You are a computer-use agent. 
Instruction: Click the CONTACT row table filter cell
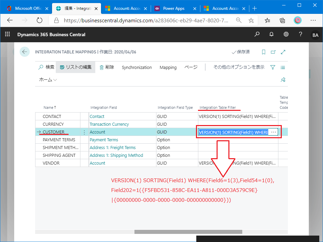[x=238, y=117]
